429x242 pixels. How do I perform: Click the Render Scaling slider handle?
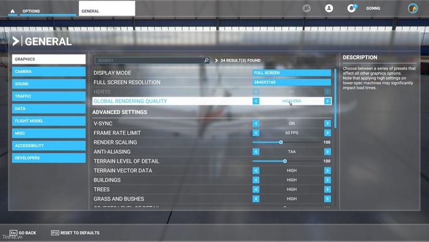click(x=281, y=142)
